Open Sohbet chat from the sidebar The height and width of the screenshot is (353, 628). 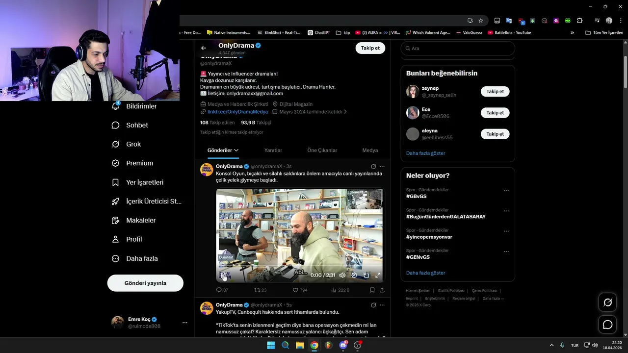(130, 125)
